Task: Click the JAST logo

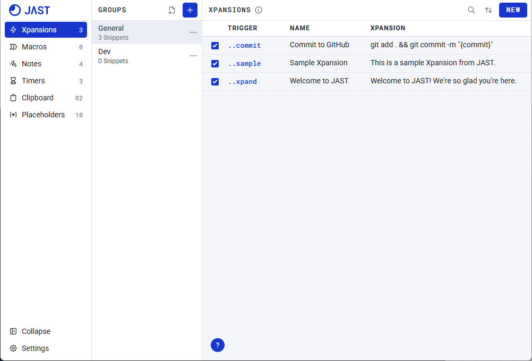Action: pyautogui.click(x=30, y=10)
